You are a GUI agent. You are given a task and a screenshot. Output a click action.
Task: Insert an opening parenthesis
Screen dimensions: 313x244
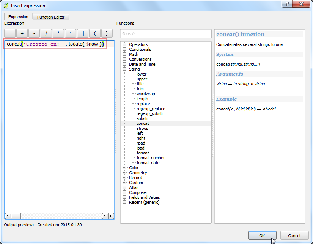click(95, 33)
